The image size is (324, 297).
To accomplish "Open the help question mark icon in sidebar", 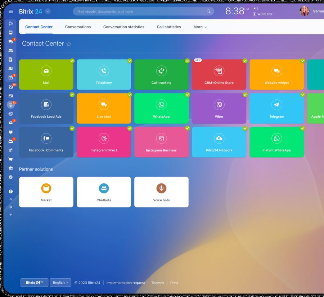I will 11,192.
